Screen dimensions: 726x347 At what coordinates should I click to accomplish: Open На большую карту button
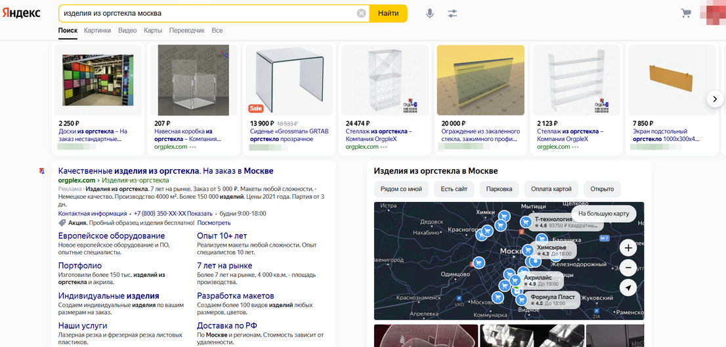pyautogui.click(x=604, y=214)
